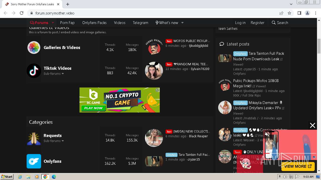Open the What's new nav item
The image size is (321, 180).
click(167, 22)
